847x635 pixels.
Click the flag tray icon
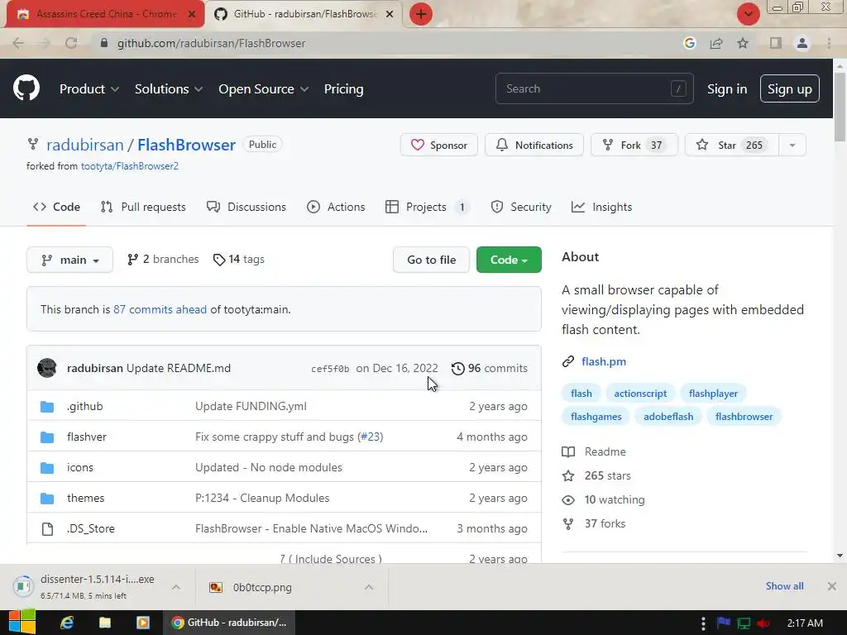tap(723, 623)
